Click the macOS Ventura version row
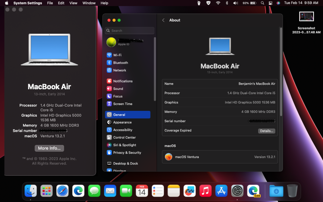323x202 pixels. 220,157
